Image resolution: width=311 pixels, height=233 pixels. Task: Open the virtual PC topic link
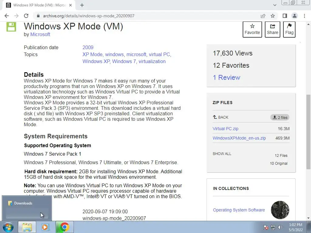click(159, 55)
